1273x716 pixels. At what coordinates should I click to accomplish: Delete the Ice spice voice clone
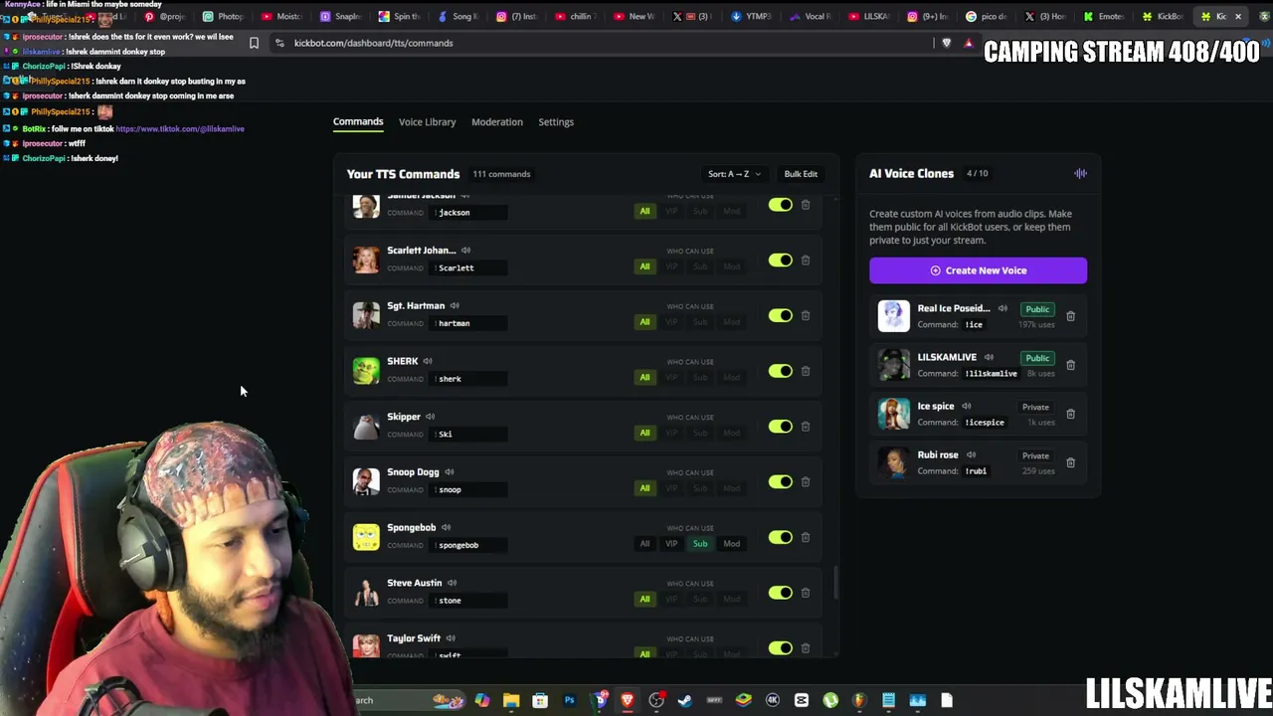coord(1070,414)
